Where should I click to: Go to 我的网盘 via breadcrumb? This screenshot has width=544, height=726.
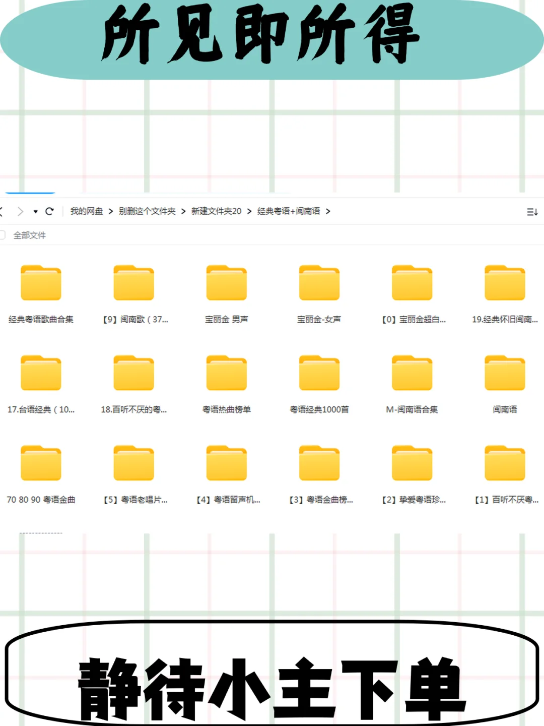coord(87,212)
